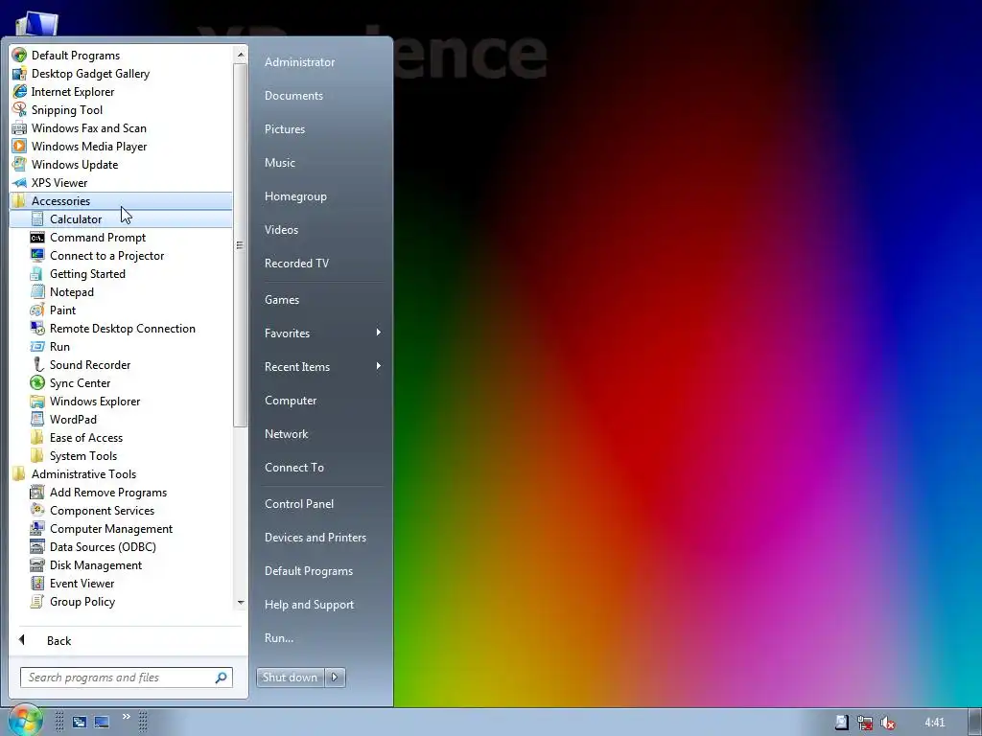Click the programs list scroll-down arrow
Image resolution: width=982 pixels, height=736 pixels.
coord(241,603)
